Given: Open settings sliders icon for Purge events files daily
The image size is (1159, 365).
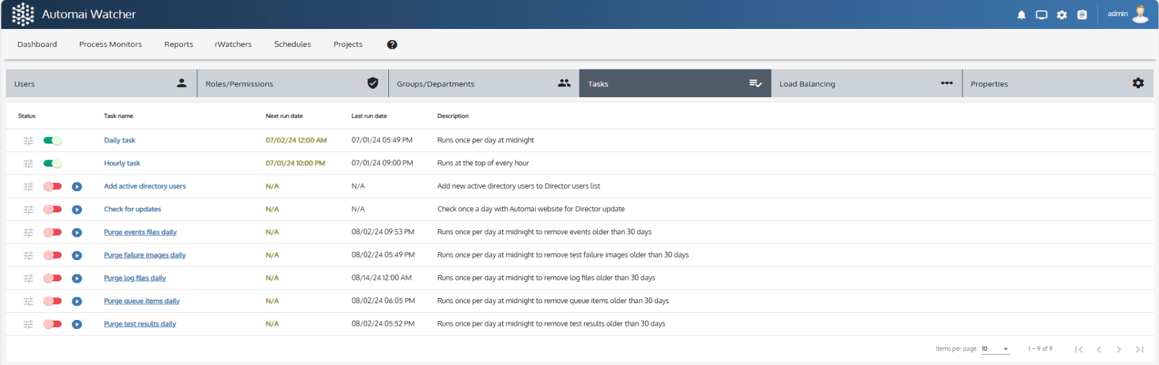Looking at the screenshot, I should (x=28, y=232).
